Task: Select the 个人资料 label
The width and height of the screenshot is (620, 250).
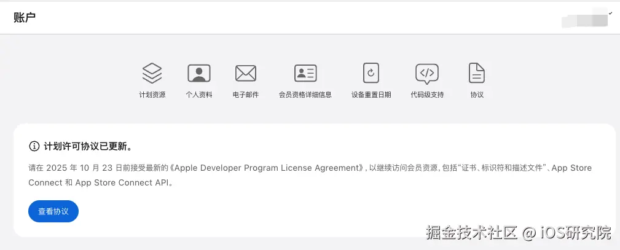Action: (199, 95)
